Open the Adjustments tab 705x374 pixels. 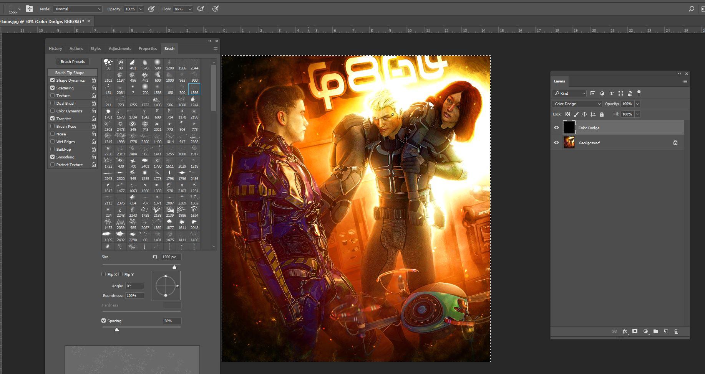click(x=120, y=49)
